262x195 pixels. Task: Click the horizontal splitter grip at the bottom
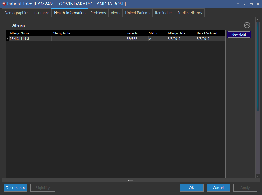click(x=131, y=180)
